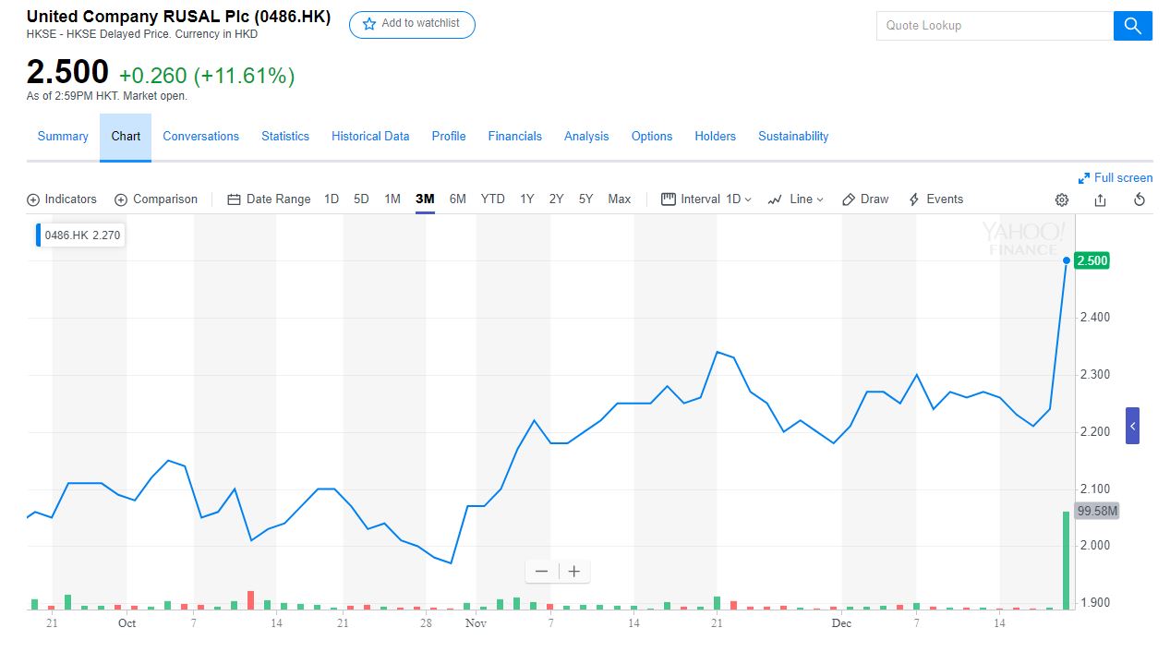Screen dimensions: 1170x652
Task: Open the Draw pencil tool
Action: click(865, 199)
